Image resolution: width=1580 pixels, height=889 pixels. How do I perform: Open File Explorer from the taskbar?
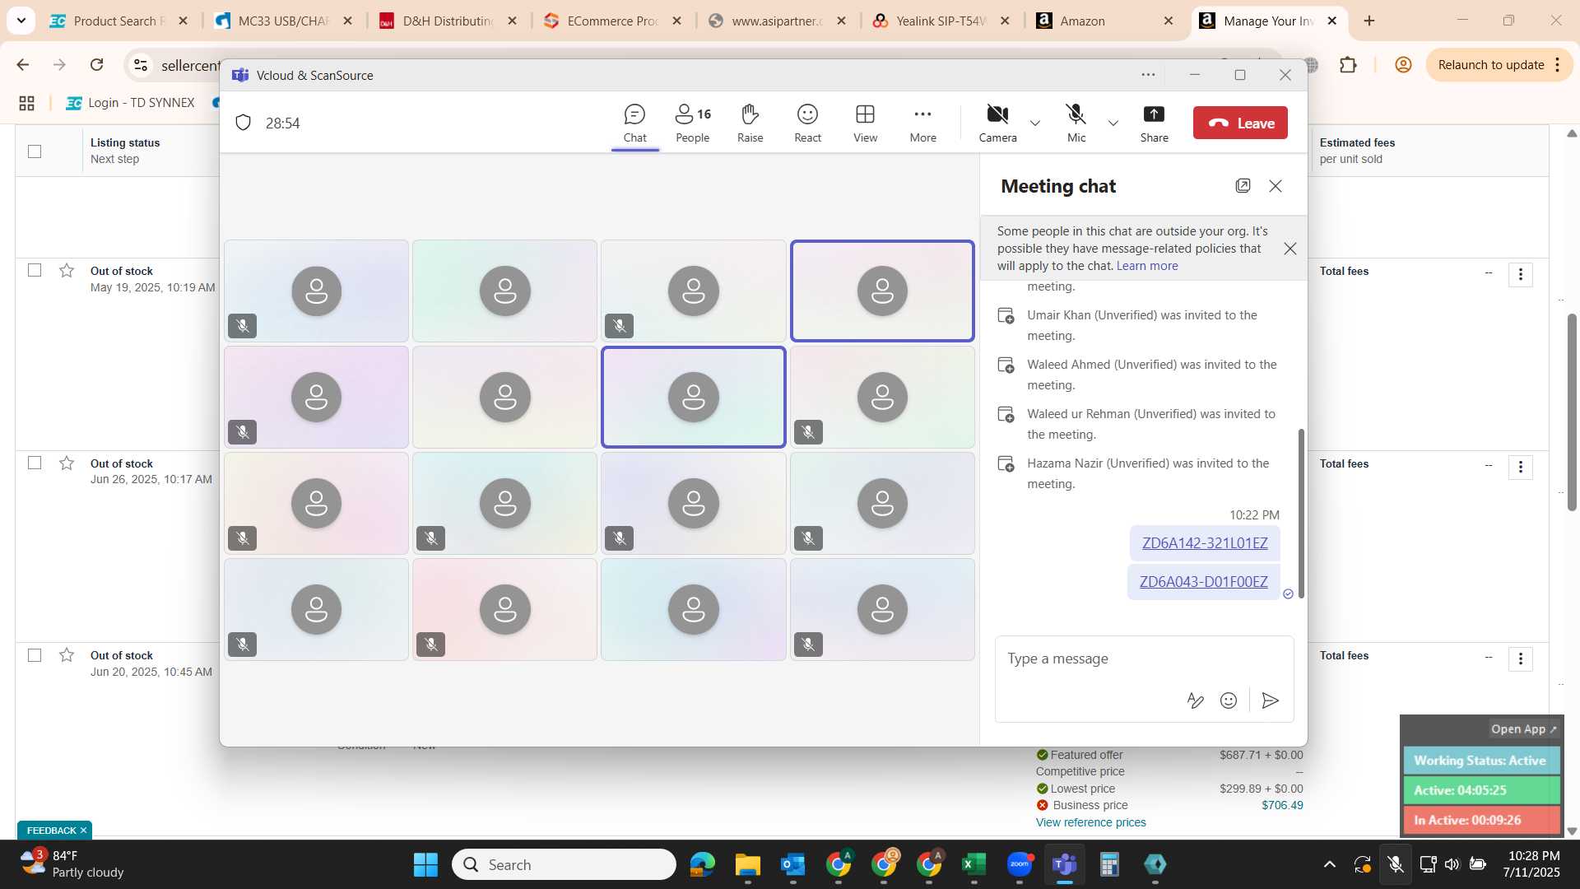pos(747,864)
